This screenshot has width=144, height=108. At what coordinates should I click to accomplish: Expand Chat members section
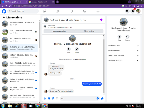point(123,51)
